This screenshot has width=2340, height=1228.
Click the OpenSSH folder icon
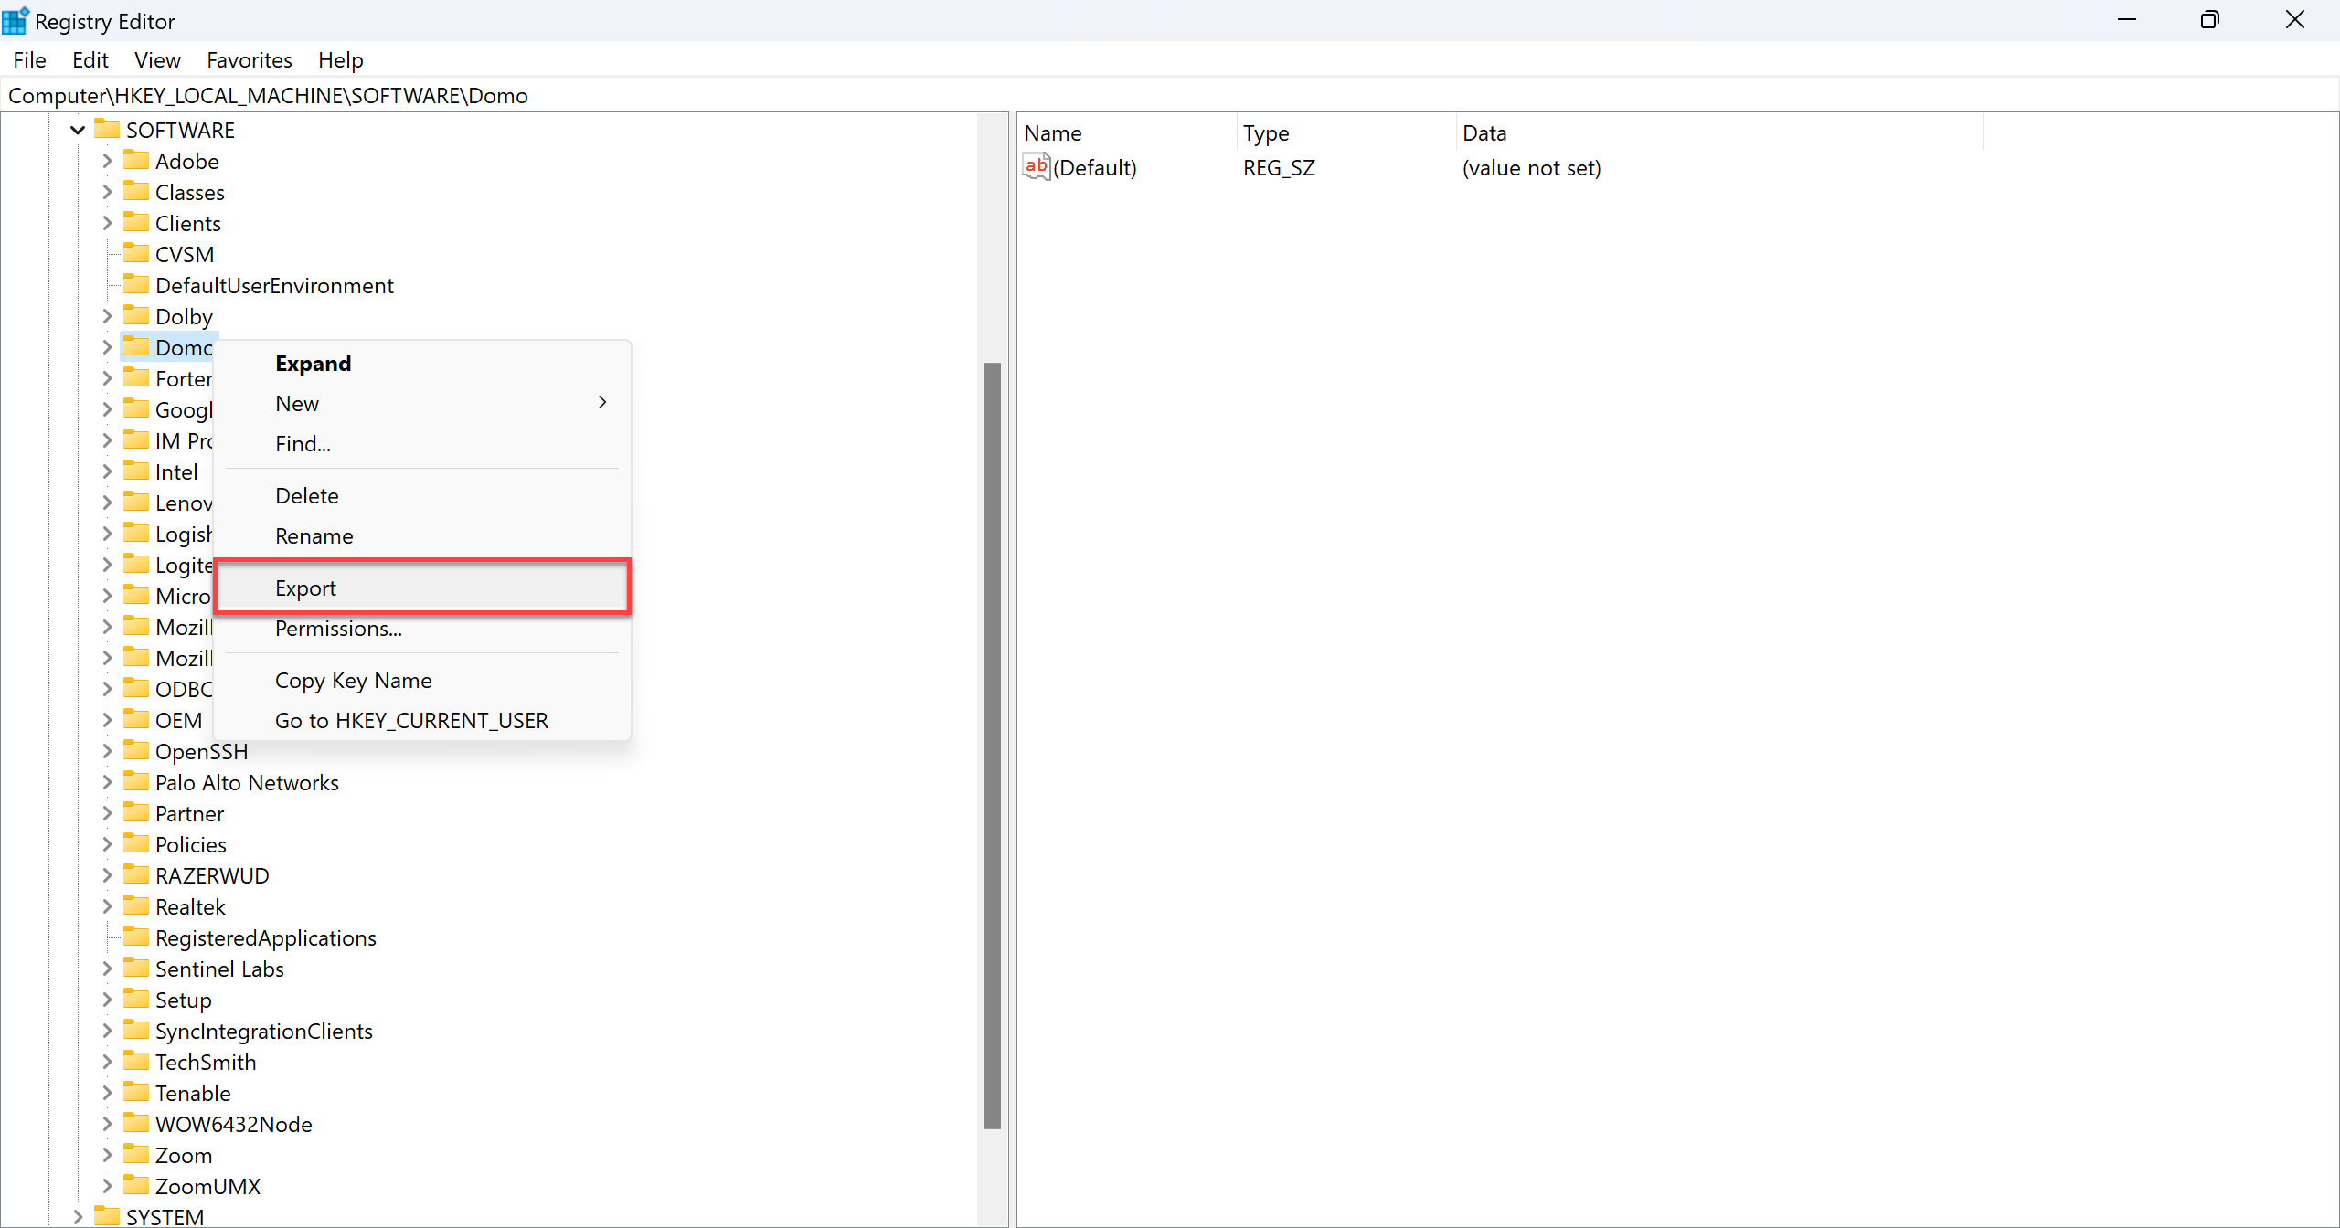(135, 751)
